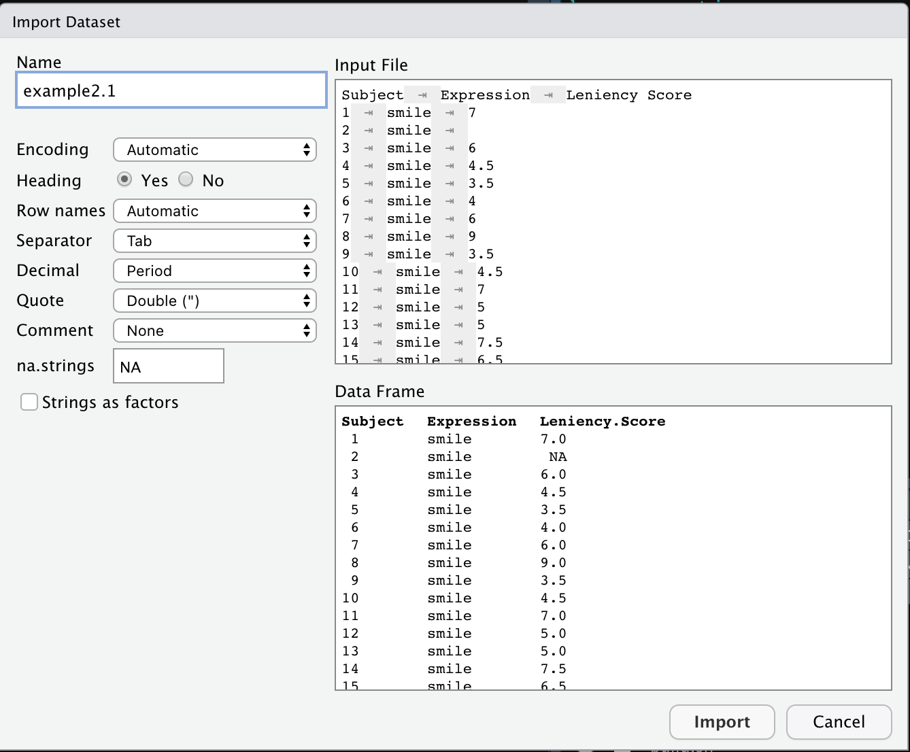The height and width of the screenshot is (752, 910).
Task: Click the NA value in Data Frame preview
Action: (558, 457)
